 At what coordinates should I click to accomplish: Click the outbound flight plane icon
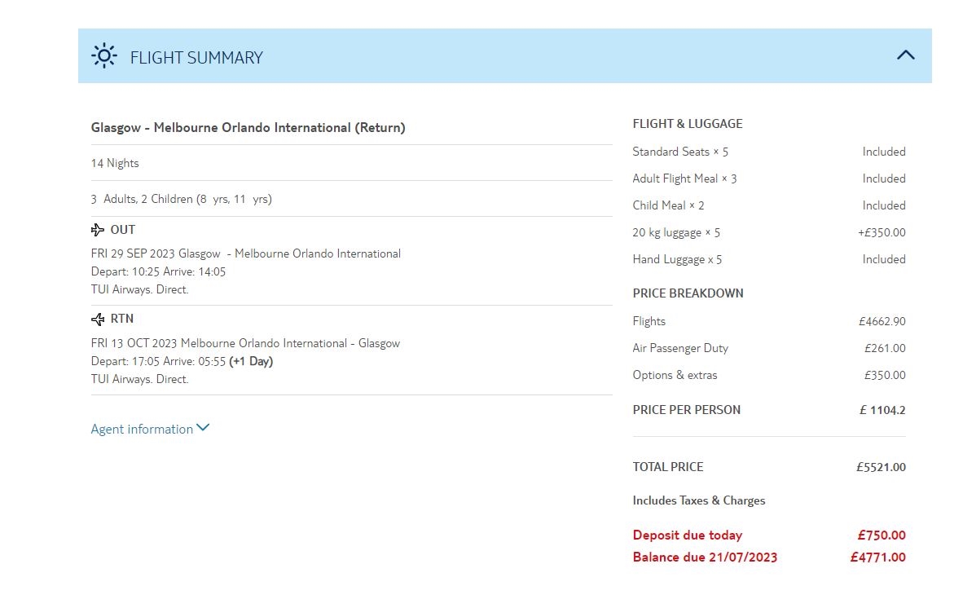pos(99,230)
